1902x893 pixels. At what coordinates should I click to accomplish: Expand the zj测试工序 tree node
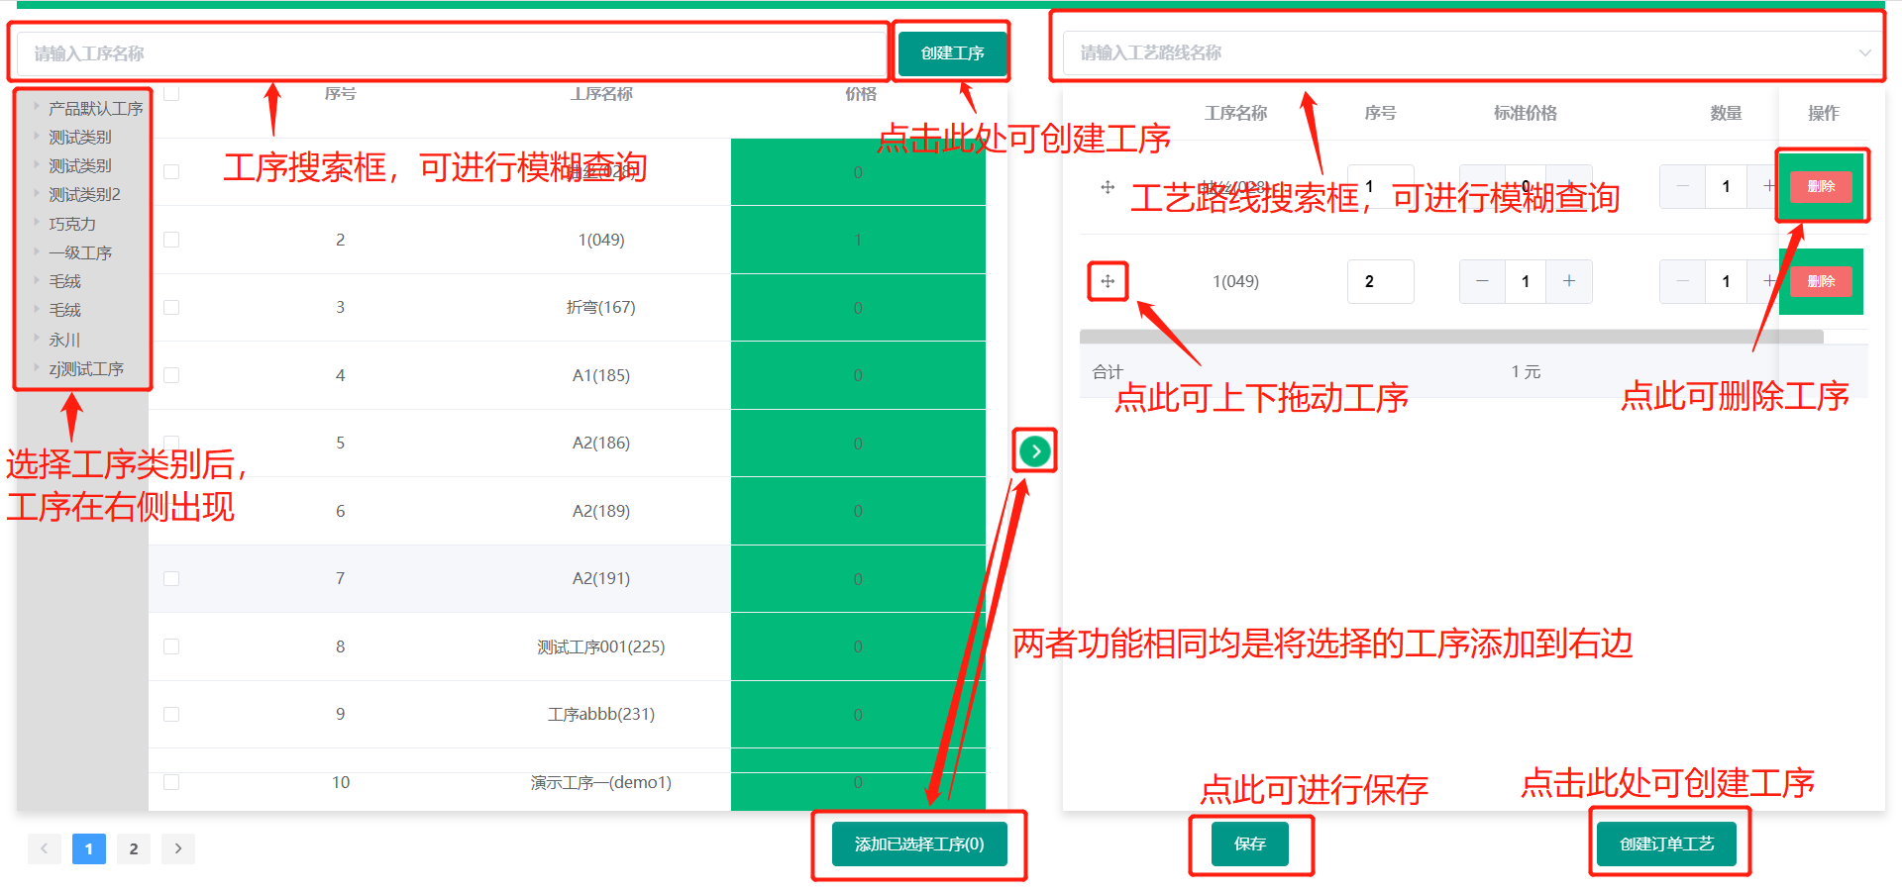click(x=37, y=368)
